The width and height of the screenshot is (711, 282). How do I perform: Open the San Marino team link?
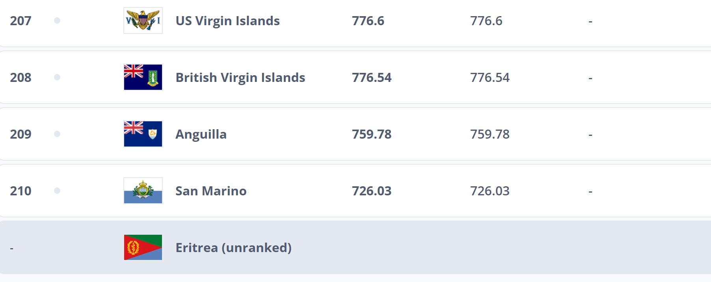click(x=211, y=191)
